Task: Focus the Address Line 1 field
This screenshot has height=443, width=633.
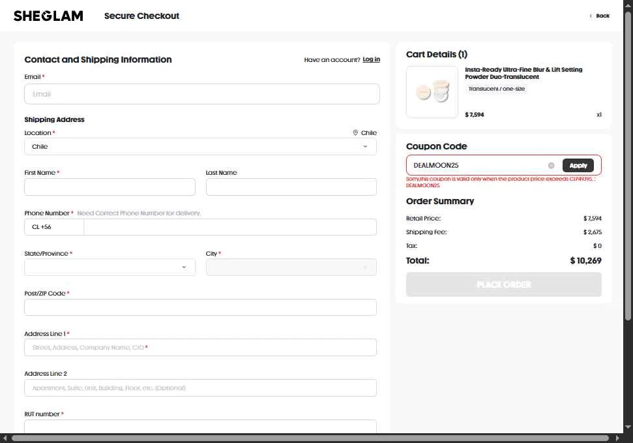Action: click(x=200, y=347)
